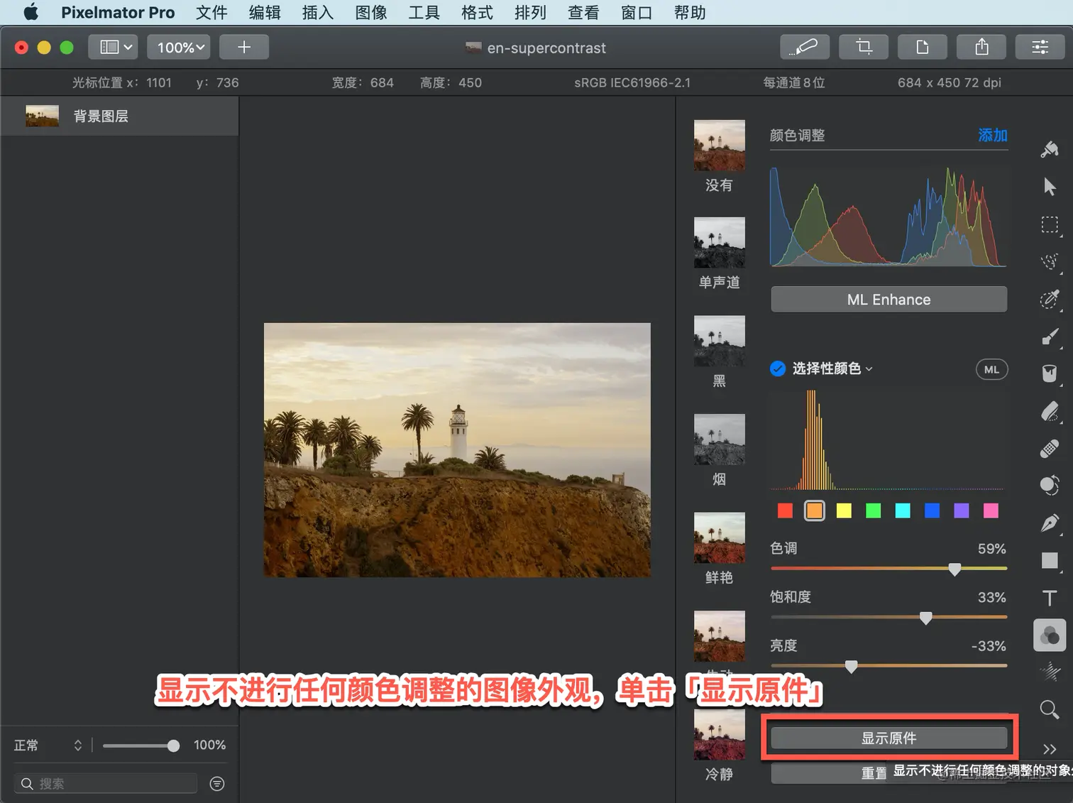Open the 格式 menu
Screen dimensions: 1073x803
tap(477, 12)
